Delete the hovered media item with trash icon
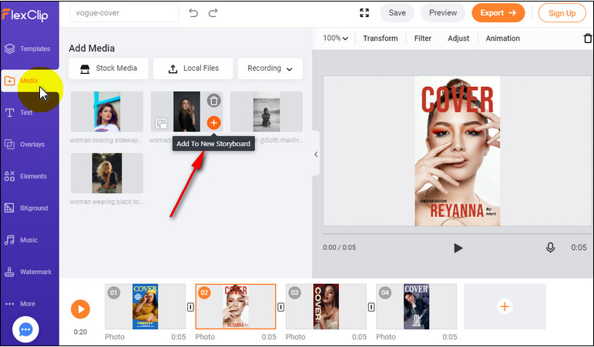The height and width of the screenshot is (347, 594). tap(213, 101)
